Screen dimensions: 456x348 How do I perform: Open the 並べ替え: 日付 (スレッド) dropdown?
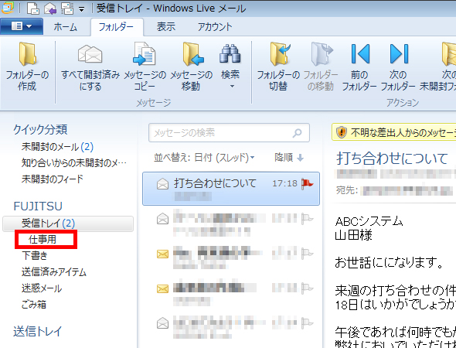(x=204, y=158)
